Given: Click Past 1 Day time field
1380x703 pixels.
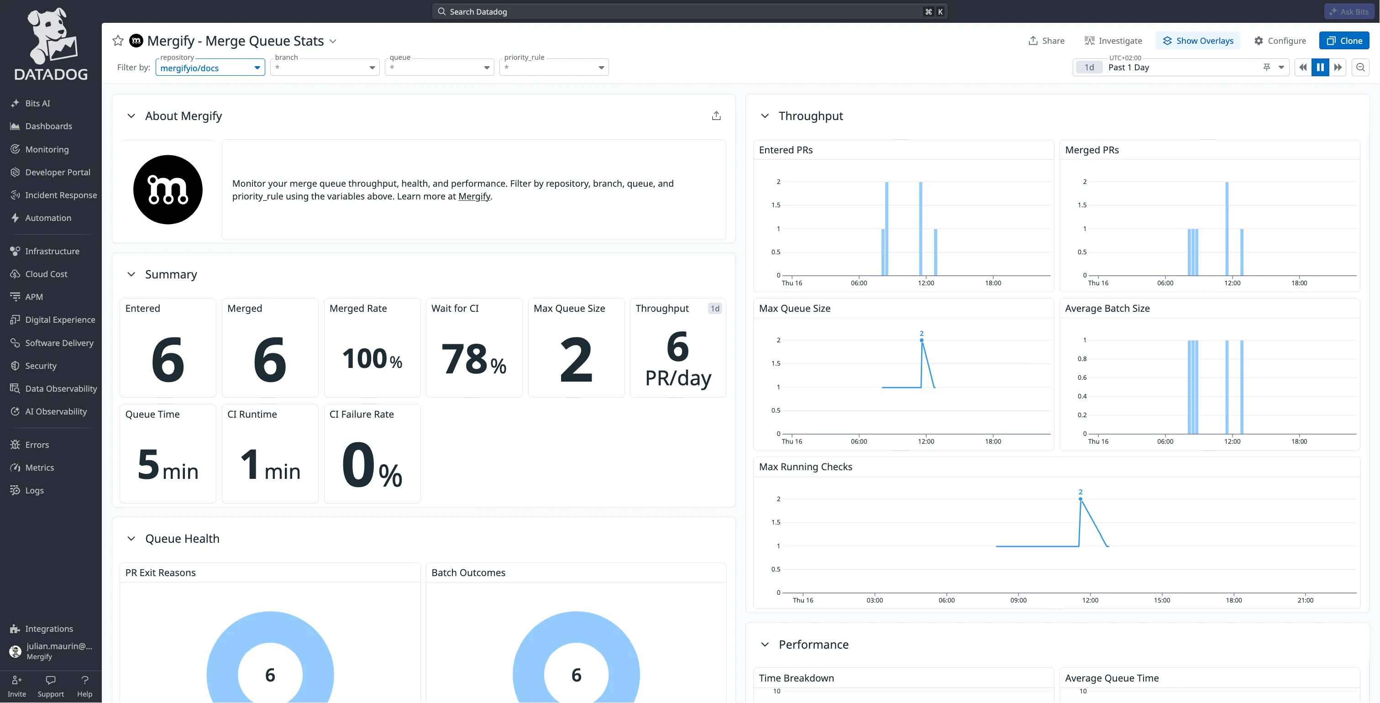Looking at the screenshot, I should click(x=1181, y=68).
